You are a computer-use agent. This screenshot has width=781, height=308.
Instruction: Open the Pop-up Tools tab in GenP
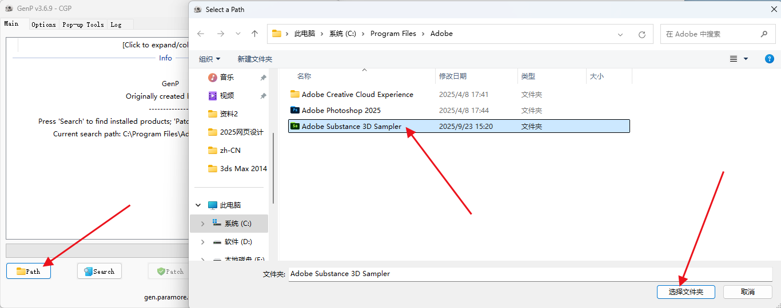click(83, 25)
